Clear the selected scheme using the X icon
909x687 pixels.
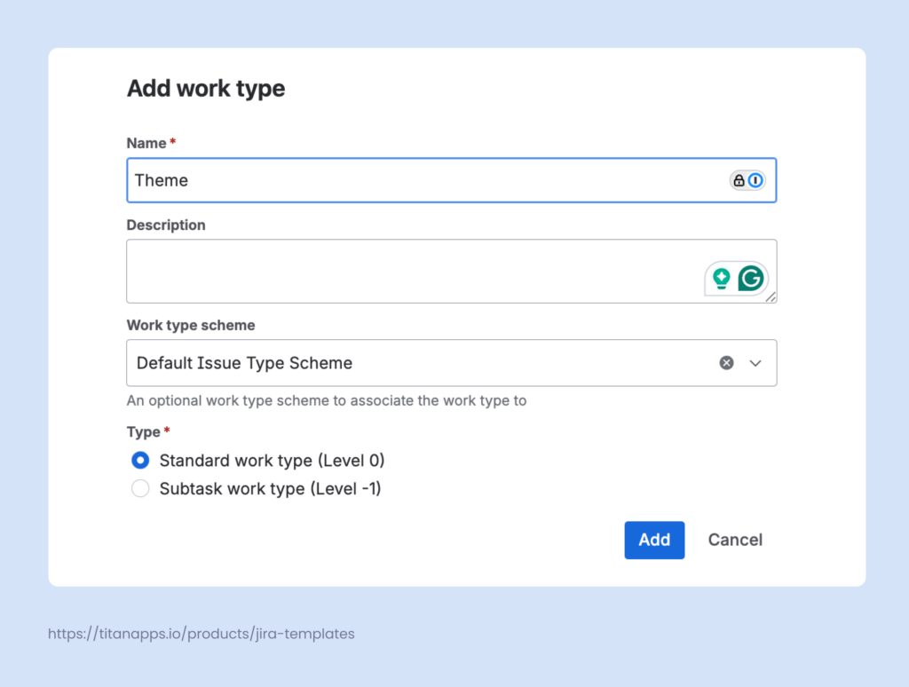tap(726, 362)
